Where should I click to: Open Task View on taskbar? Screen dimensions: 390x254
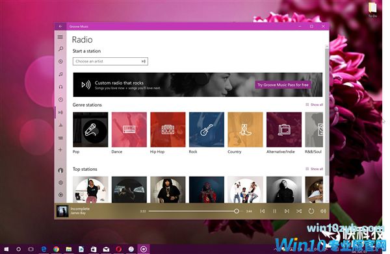31,249
